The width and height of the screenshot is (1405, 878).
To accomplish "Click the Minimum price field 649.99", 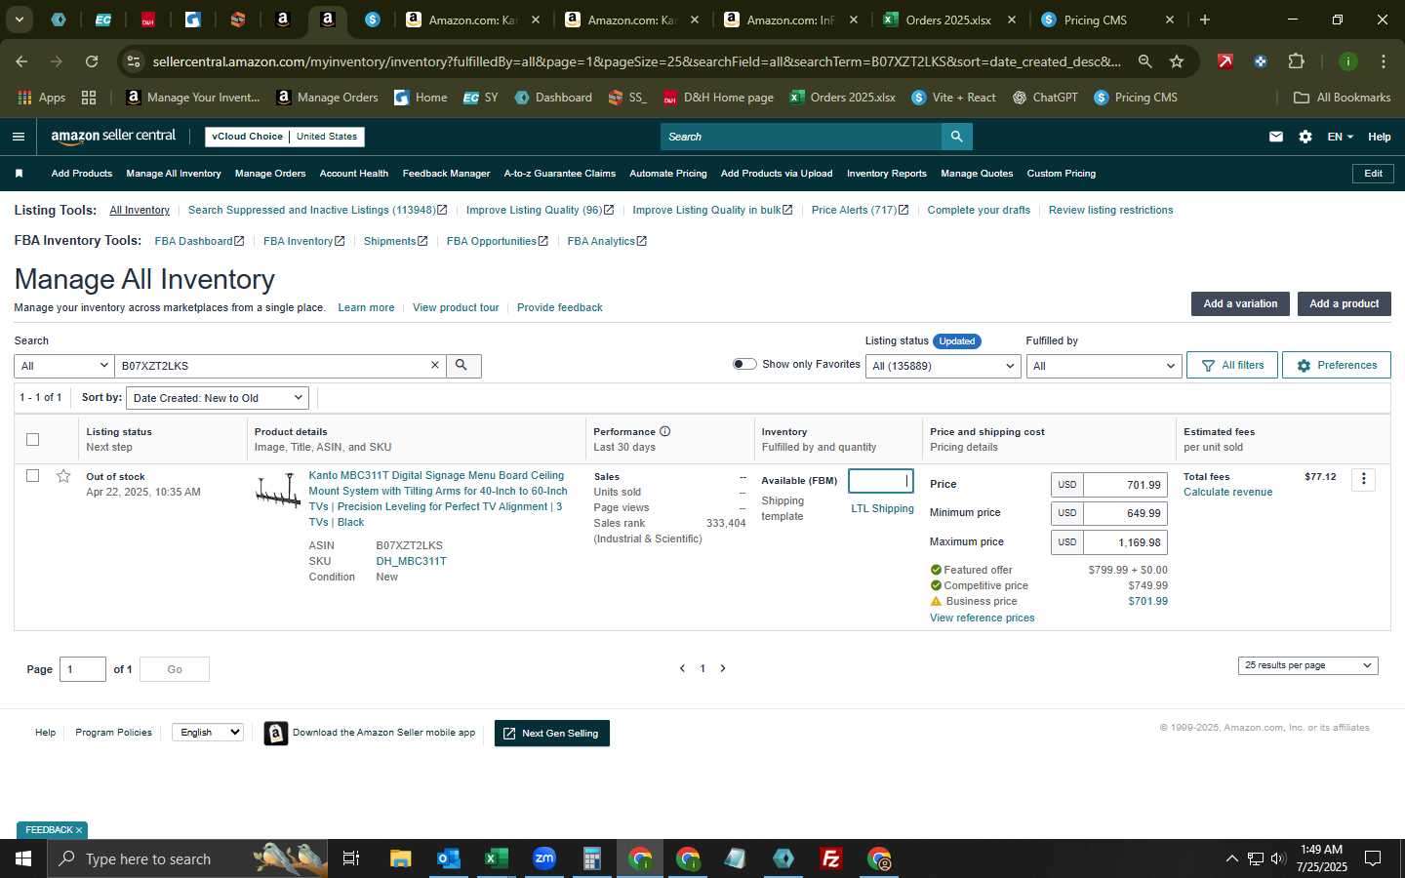I will pyautogui.click(x=1125, y=513).
